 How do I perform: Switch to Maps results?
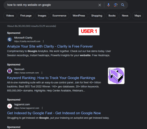[138, 16]
